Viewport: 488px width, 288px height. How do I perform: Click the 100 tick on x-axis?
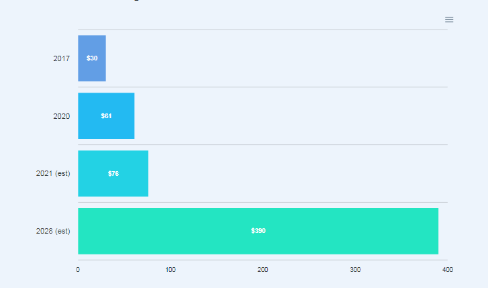click(x=170, y=270)
